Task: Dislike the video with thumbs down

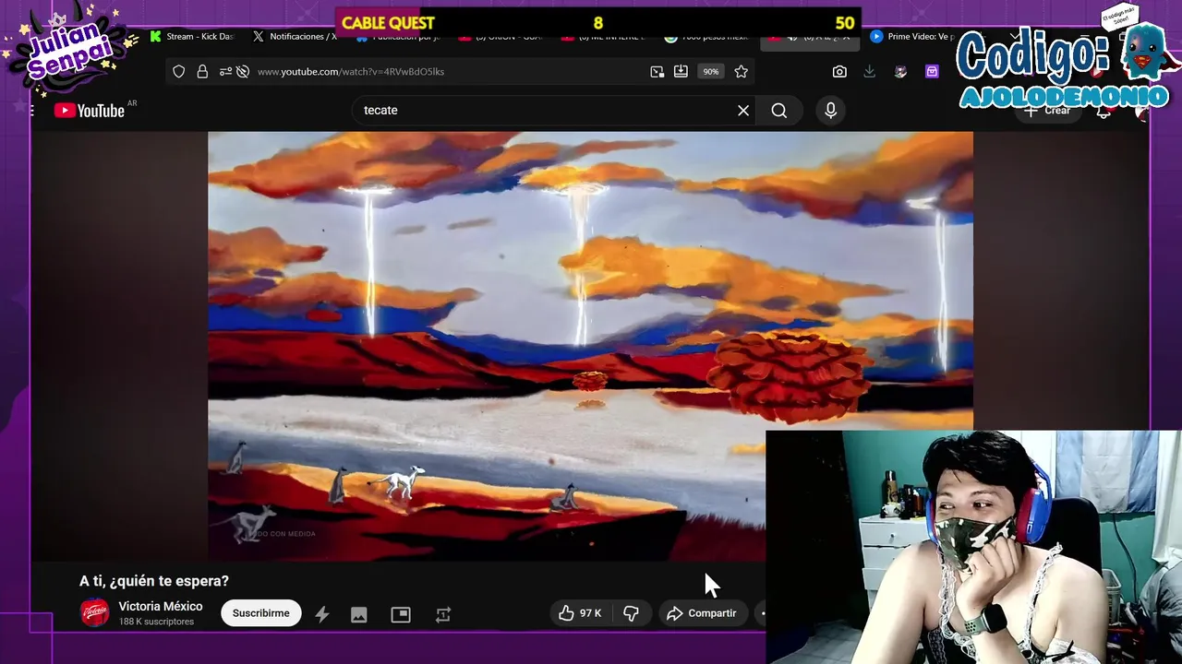Action: [x=632, y=613]
